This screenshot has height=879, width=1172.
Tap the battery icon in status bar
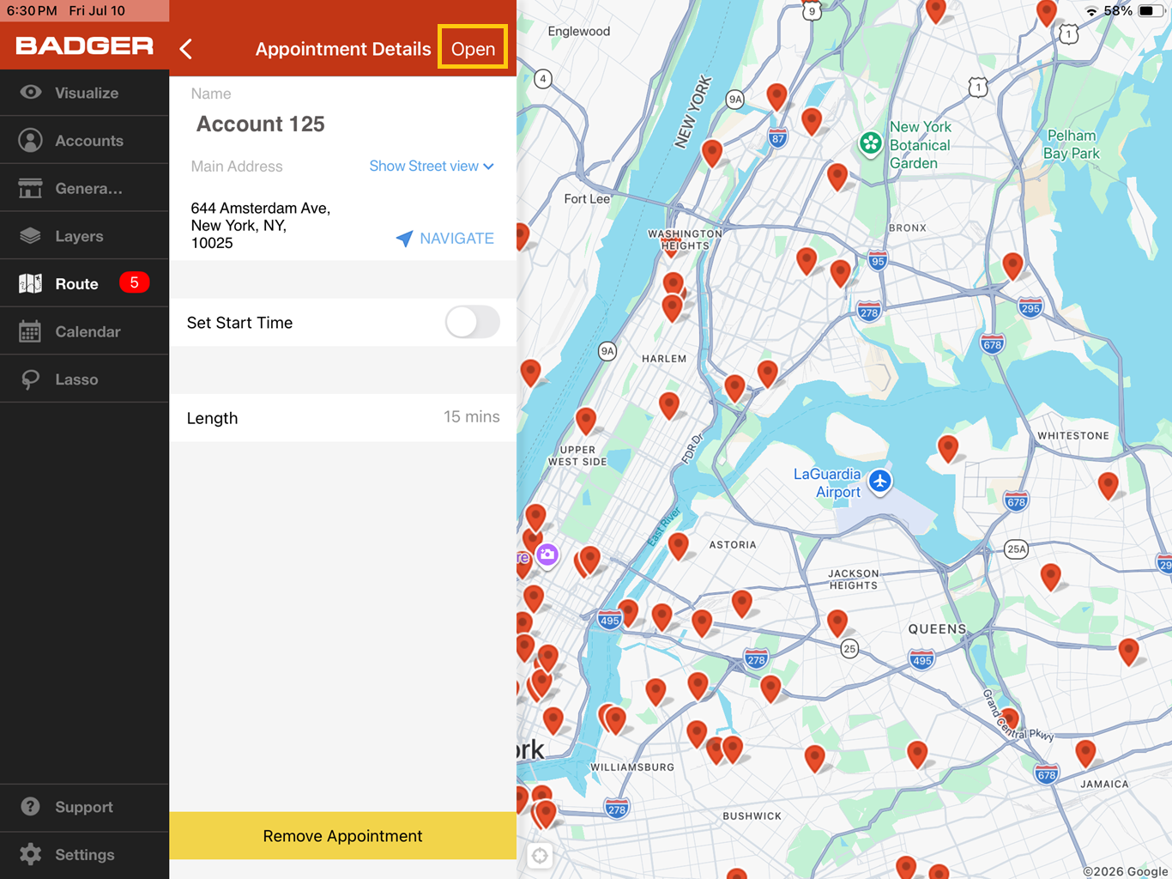coord(1150,11)
